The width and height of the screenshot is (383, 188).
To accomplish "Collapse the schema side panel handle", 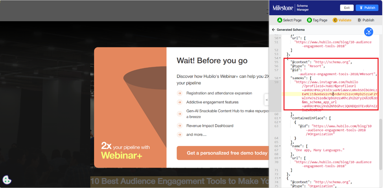I will (267, 100).
